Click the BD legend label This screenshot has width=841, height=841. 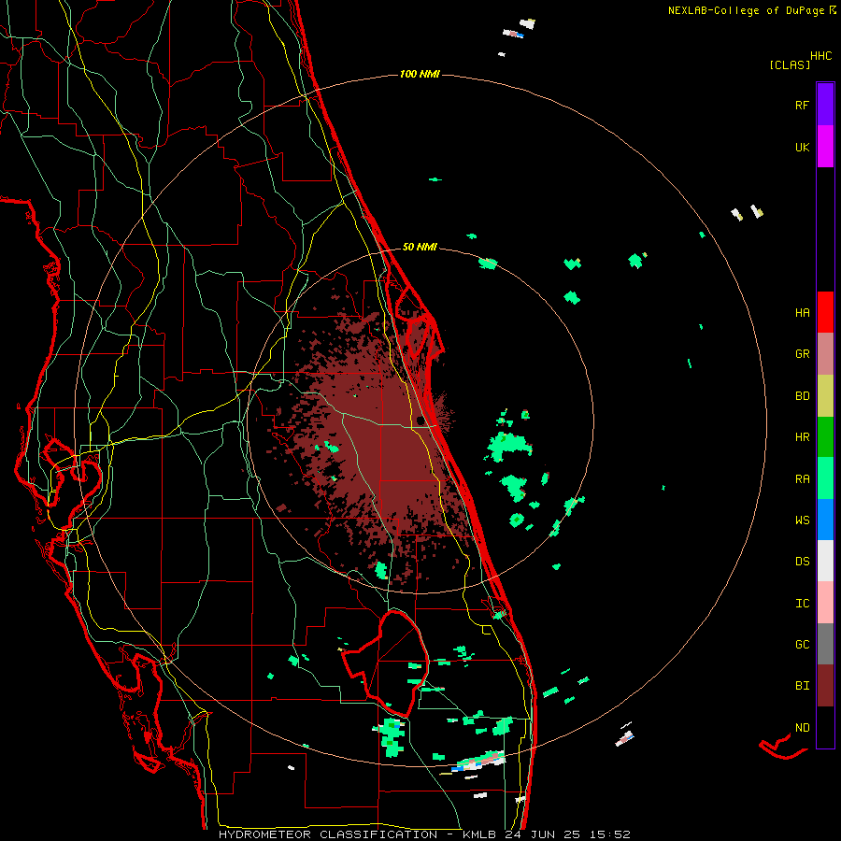[802, 396]
